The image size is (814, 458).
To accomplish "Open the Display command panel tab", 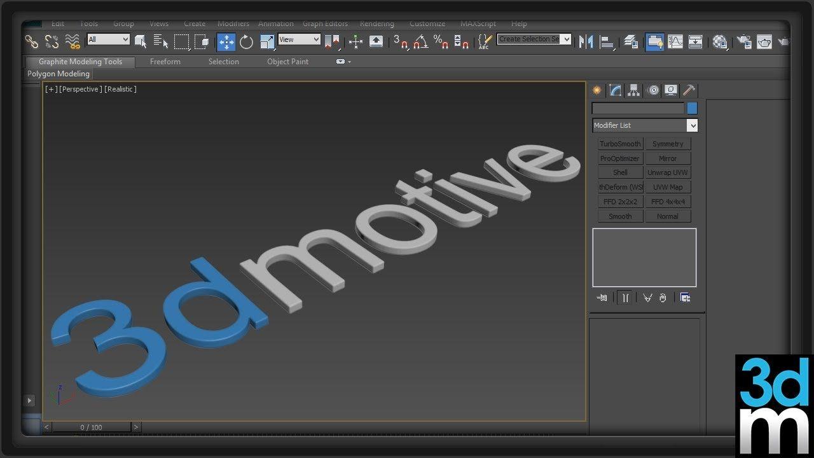I will (x=671, y=90).
